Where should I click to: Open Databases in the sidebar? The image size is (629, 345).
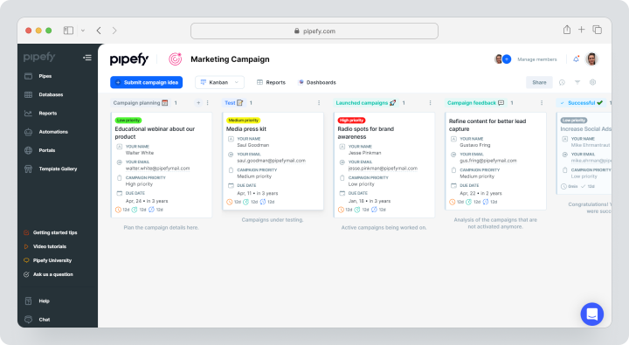[51, 94]
